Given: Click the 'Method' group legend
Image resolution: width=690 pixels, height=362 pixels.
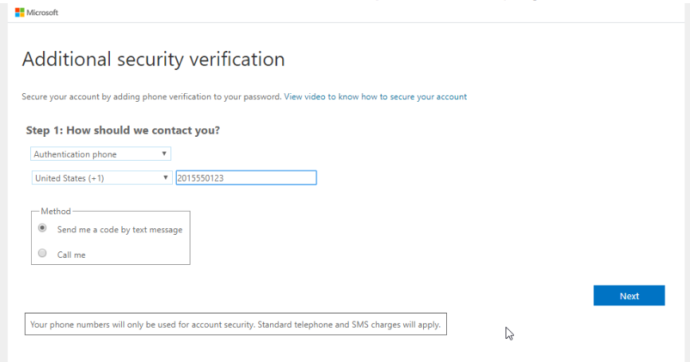Looking at the screenshot, I should [56, 212].
